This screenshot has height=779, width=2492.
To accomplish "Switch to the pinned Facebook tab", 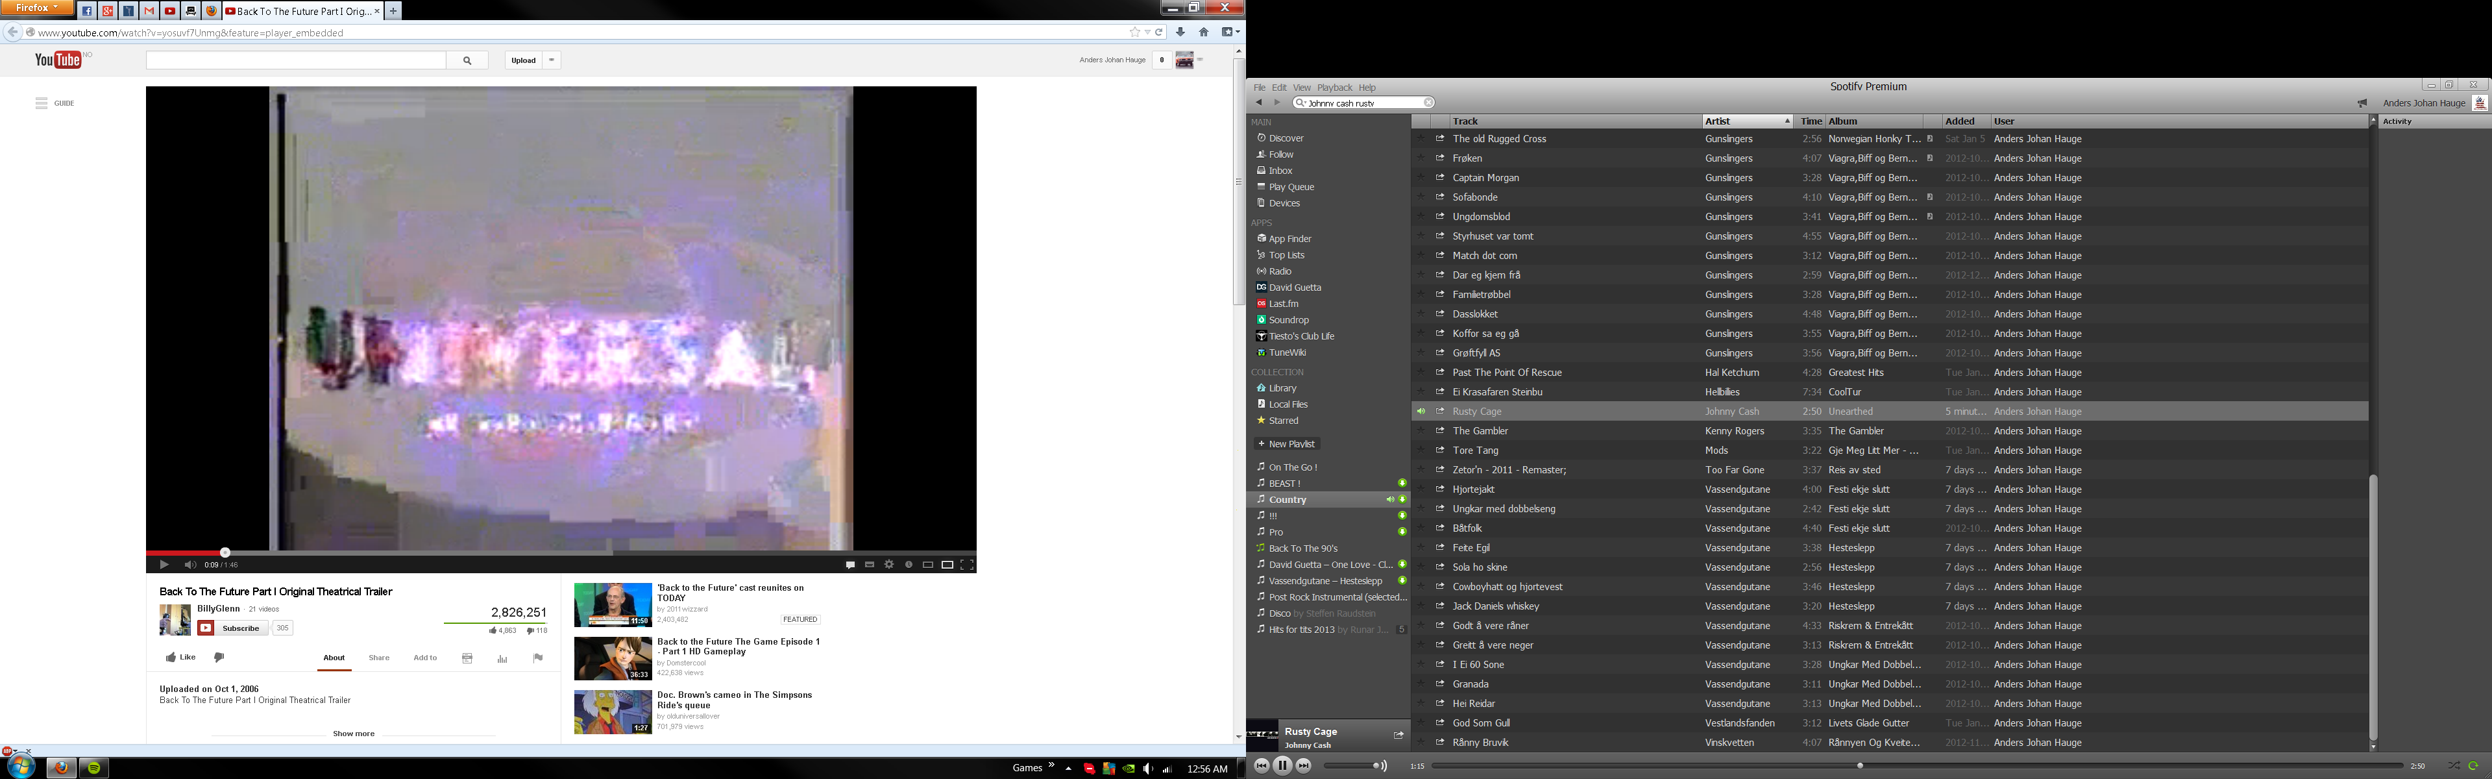I will coord(86,12).
